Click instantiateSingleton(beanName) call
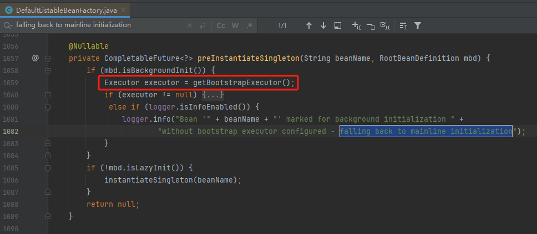Image resolution: width=537 pixels, height=234 pixels. coord(171,180)
